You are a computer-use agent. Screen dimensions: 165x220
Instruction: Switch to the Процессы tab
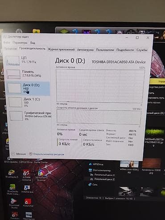tap(10, 49)
